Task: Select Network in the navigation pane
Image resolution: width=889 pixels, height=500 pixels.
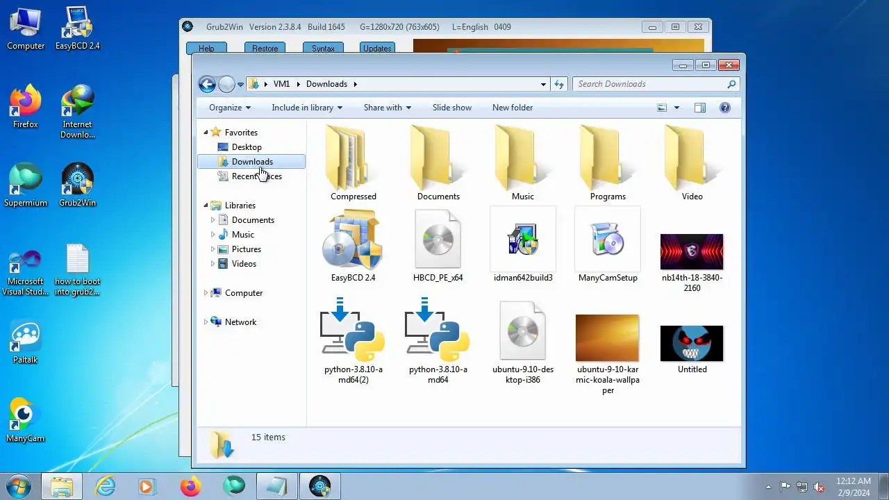Action: tap(240, 322)
